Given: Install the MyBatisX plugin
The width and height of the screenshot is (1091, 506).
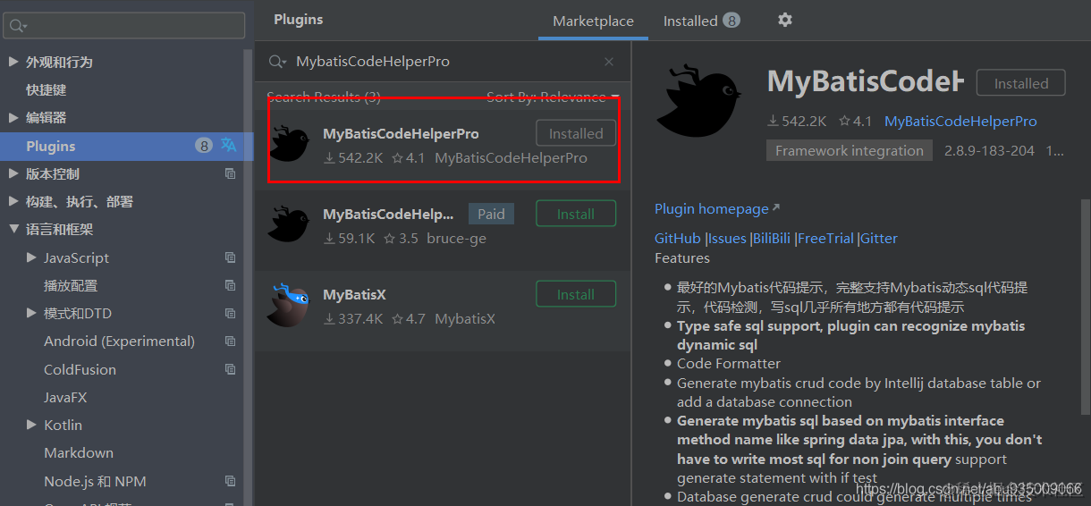Looking at the screenshot, I should click(576, 294).
